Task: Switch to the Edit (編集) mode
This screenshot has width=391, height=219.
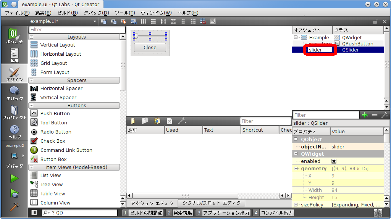Action: click(x=14, y=55)
